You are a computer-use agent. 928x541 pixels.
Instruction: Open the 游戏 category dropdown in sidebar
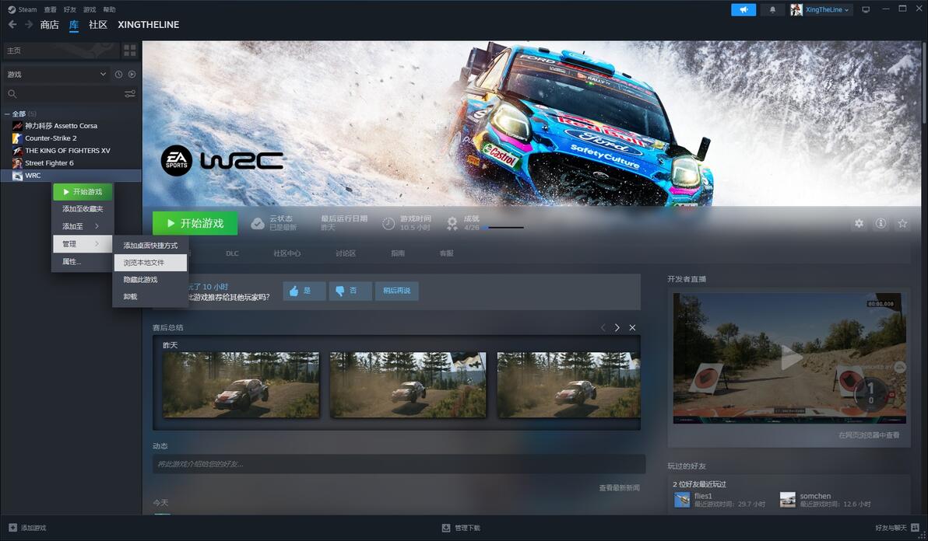[x=56, y=75]
